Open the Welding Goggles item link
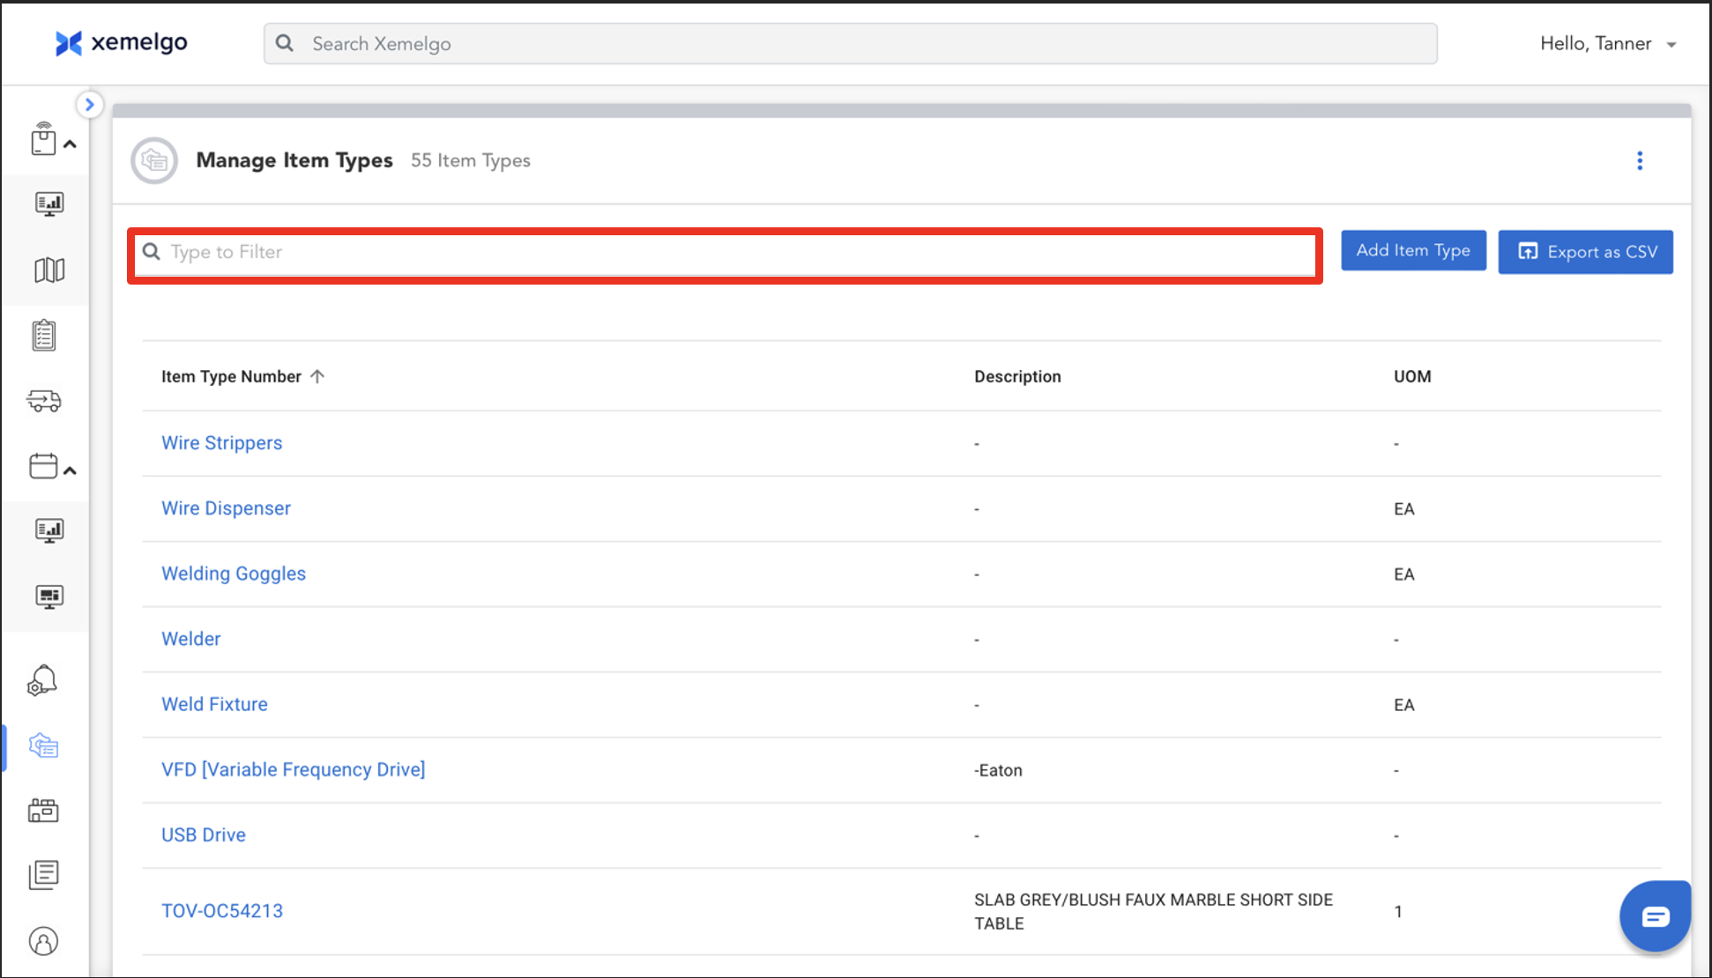 coord(234,574)
